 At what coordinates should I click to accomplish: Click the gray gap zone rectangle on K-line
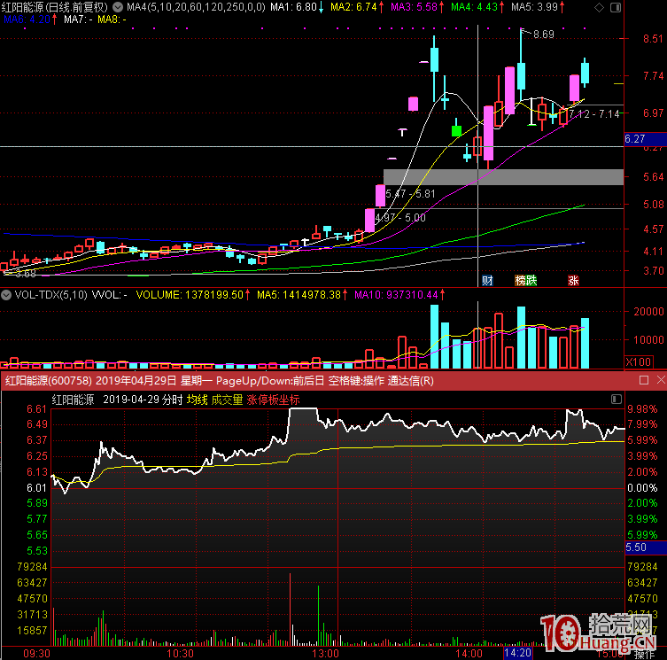(x=504, y=177)
